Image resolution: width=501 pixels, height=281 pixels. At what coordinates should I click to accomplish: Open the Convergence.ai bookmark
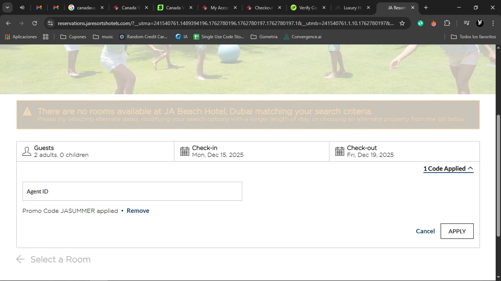tap(303, 37)
